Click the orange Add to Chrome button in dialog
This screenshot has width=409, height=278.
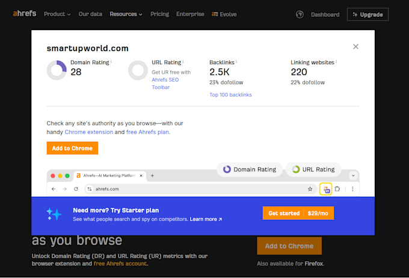[72, 148]
